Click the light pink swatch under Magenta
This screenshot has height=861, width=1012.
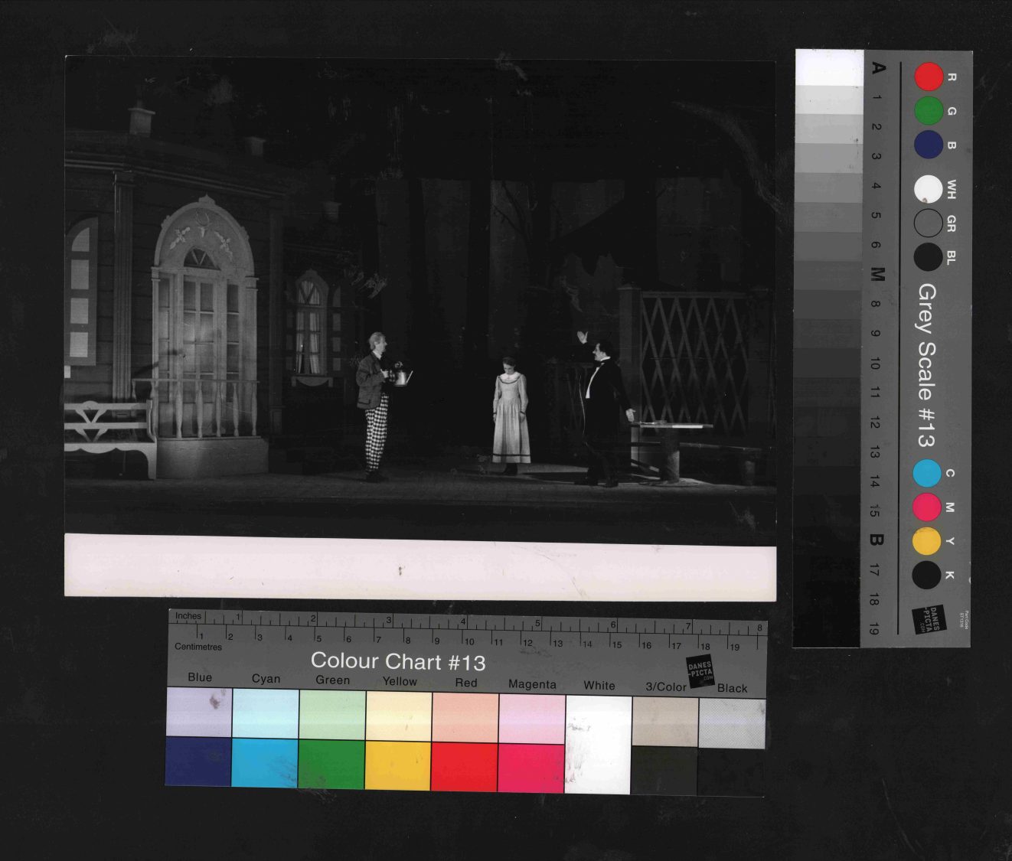[532, 719]
